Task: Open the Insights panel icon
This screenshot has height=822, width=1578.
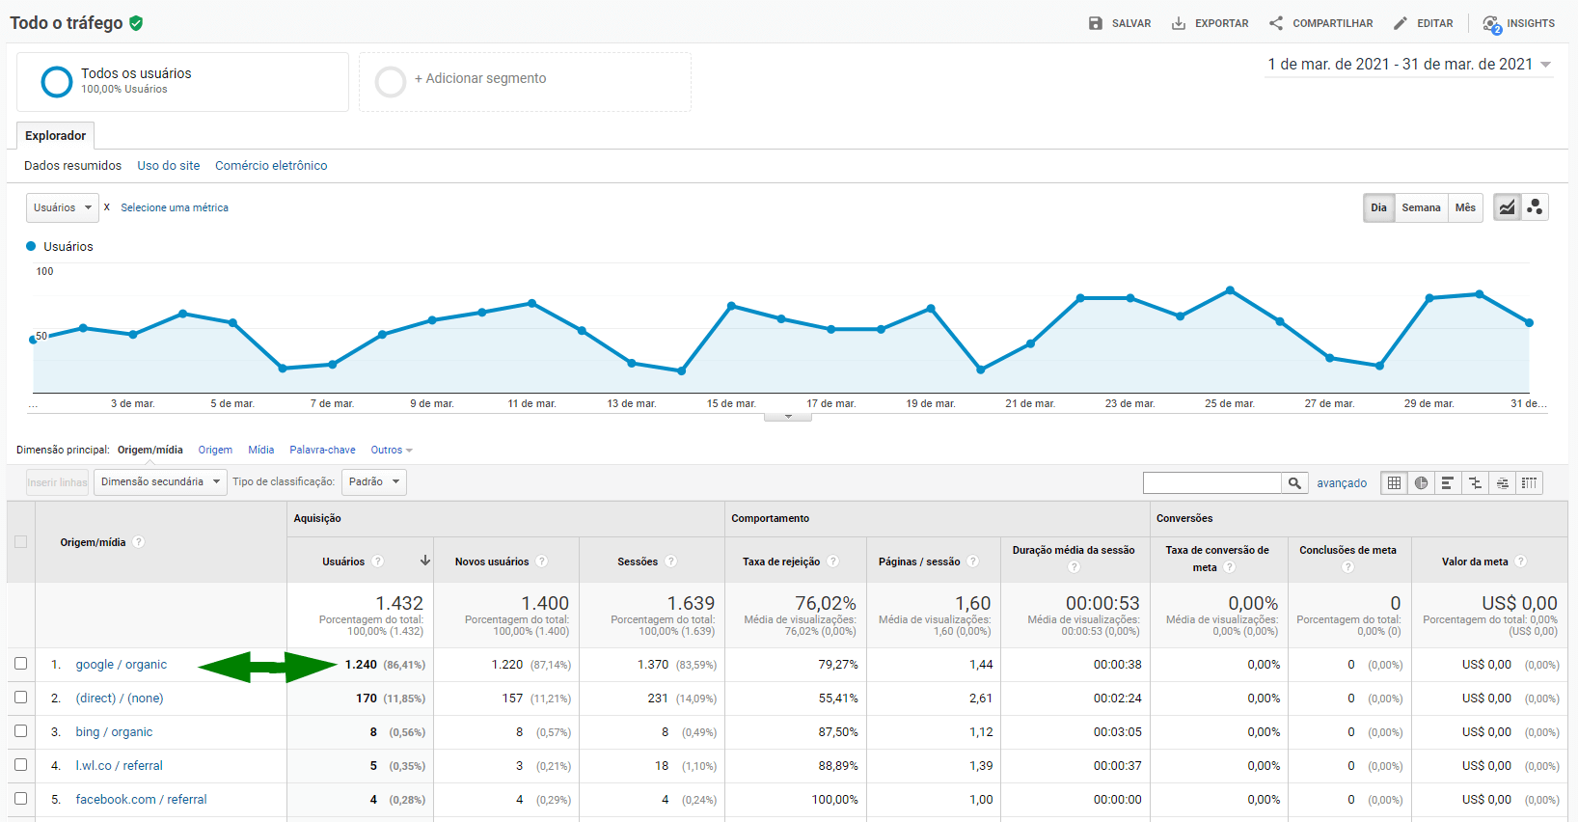Action: tap(1492, 24)
